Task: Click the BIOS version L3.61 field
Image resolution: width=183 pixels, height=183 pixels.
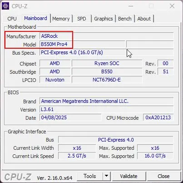Action: tap(106, 109)
